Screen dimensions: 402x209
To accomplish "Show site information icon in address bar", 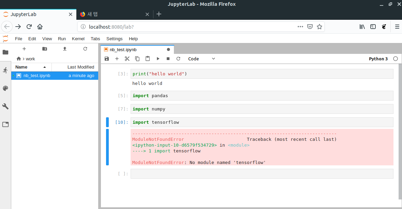I will coord(83,27).
